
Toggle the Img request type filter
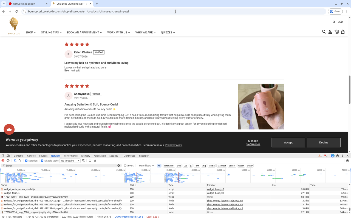(x=204, y=166)
